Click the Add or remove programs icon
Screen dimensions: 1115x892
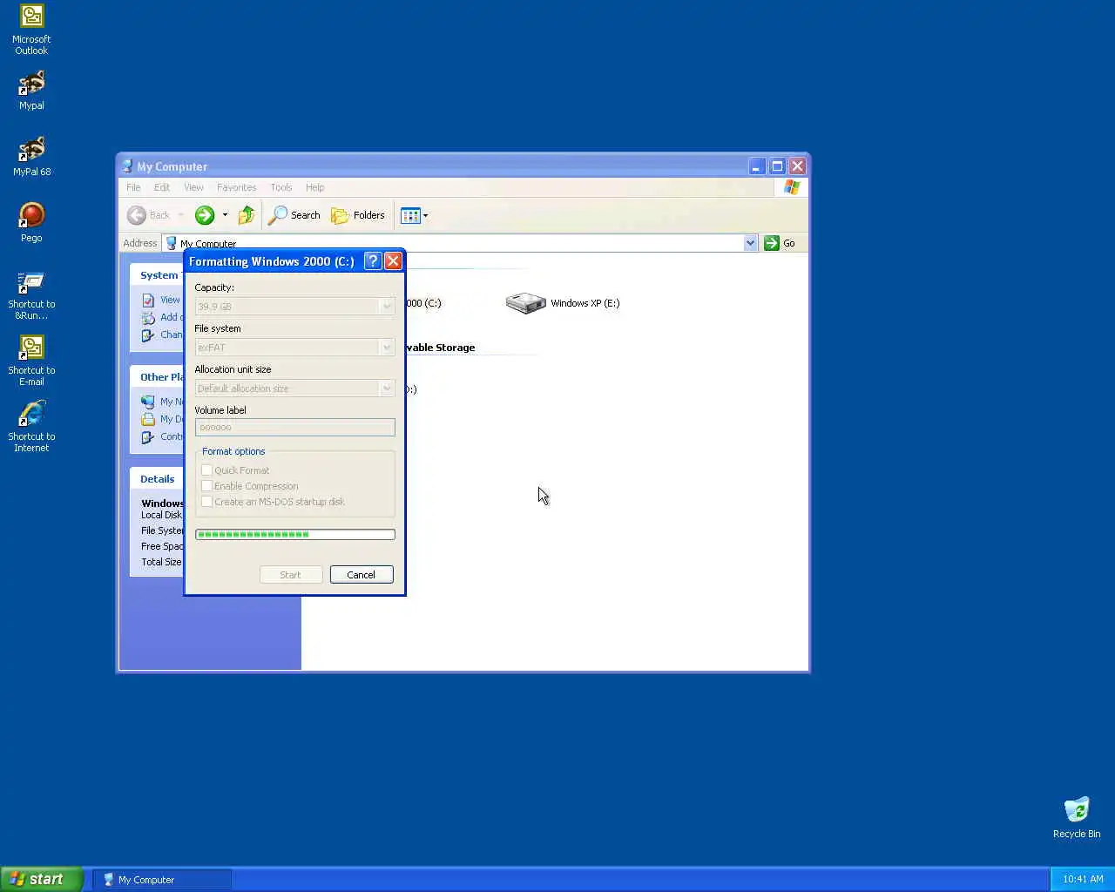148,317
